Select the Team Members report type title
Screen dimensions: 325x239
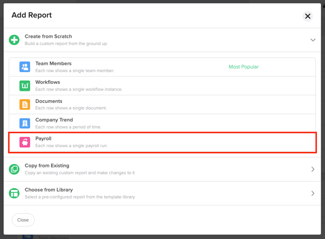pos(53,63)
